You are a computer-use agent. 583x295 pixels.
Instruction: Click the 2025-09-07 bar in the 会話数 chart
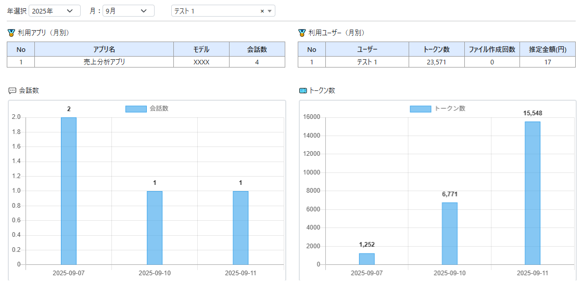click(69, 191)
